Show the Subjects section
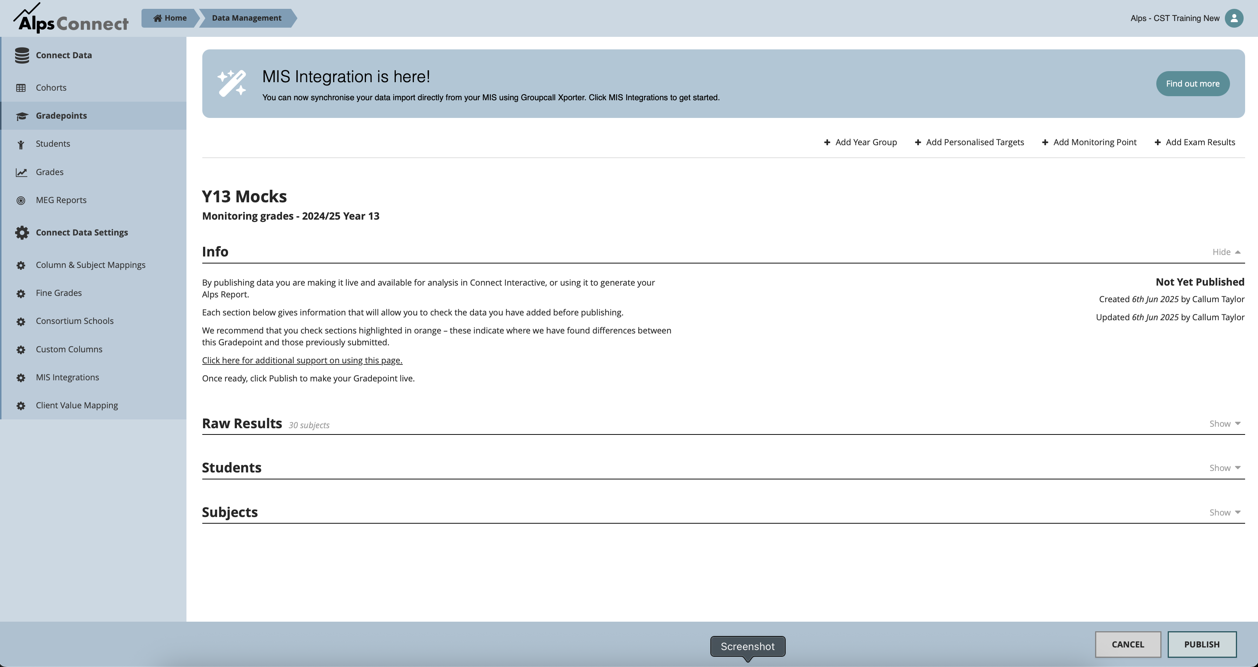The image size is (1258, 667). (1225, 512)
